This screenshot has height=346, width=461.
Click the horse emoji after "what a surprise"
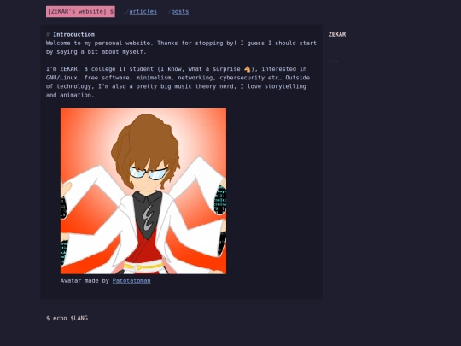point(248,69)
